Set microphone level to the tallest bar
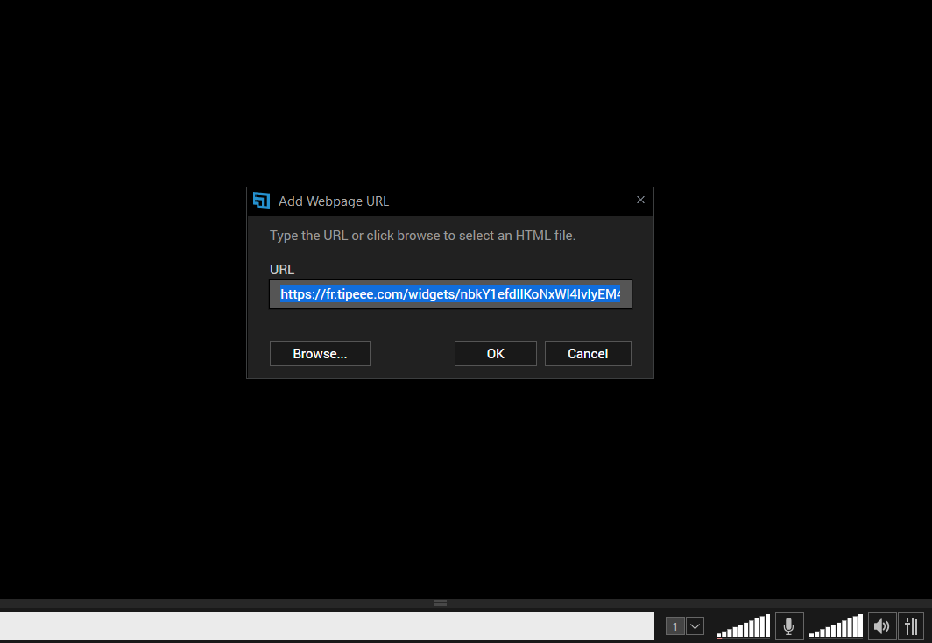 766,625
